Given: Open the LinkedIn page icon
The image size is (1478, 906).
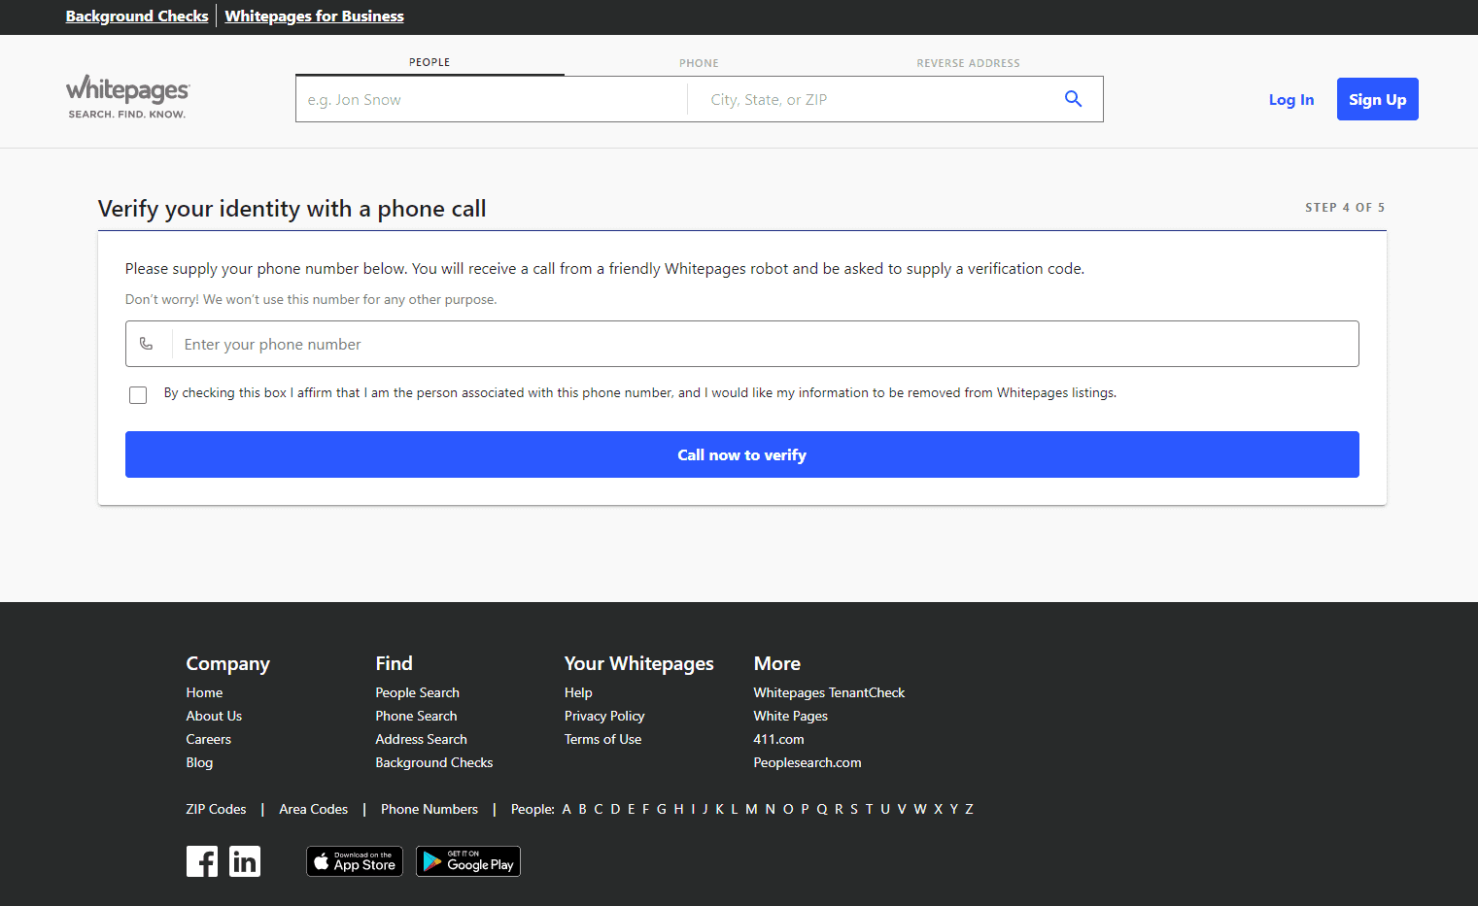Looking at the screenshot, I should coord(245,861).
